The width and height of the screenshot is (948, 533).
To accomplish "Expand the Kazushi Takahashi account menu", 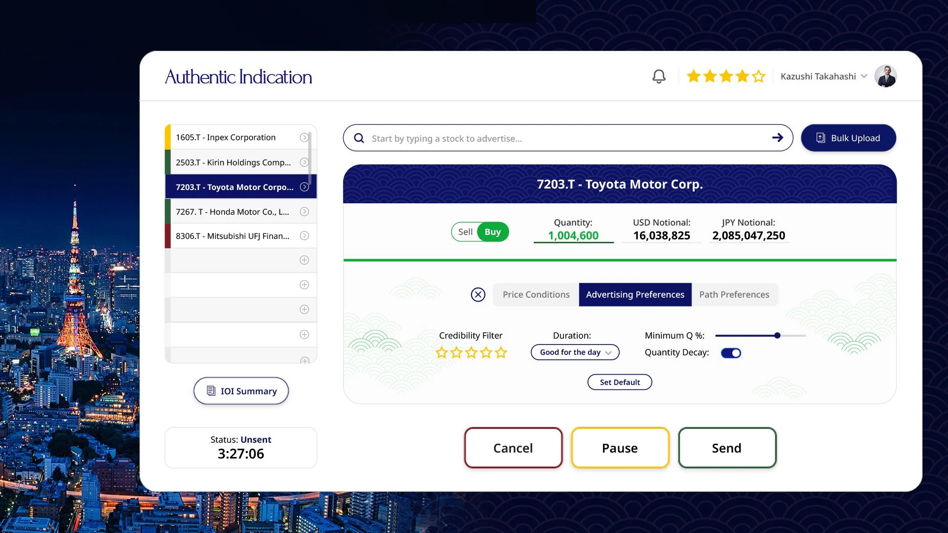I will (x=864, y=76).
